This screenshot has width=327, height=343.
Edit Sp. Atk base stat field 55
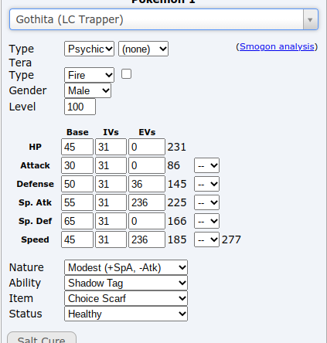tap(77, 202)
